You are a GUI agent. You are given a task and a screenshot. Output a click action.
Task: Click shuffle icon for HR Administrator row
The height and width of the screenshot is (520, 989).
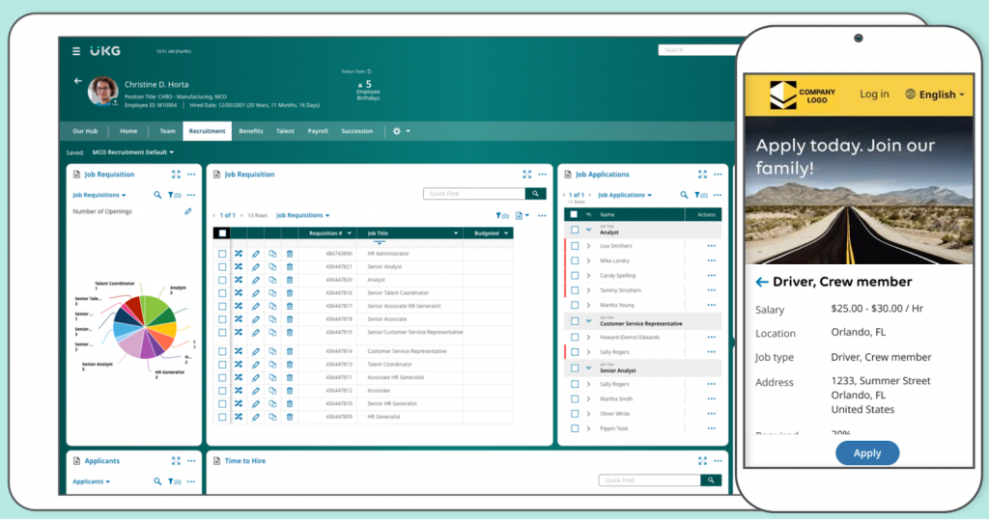(239, 254)
